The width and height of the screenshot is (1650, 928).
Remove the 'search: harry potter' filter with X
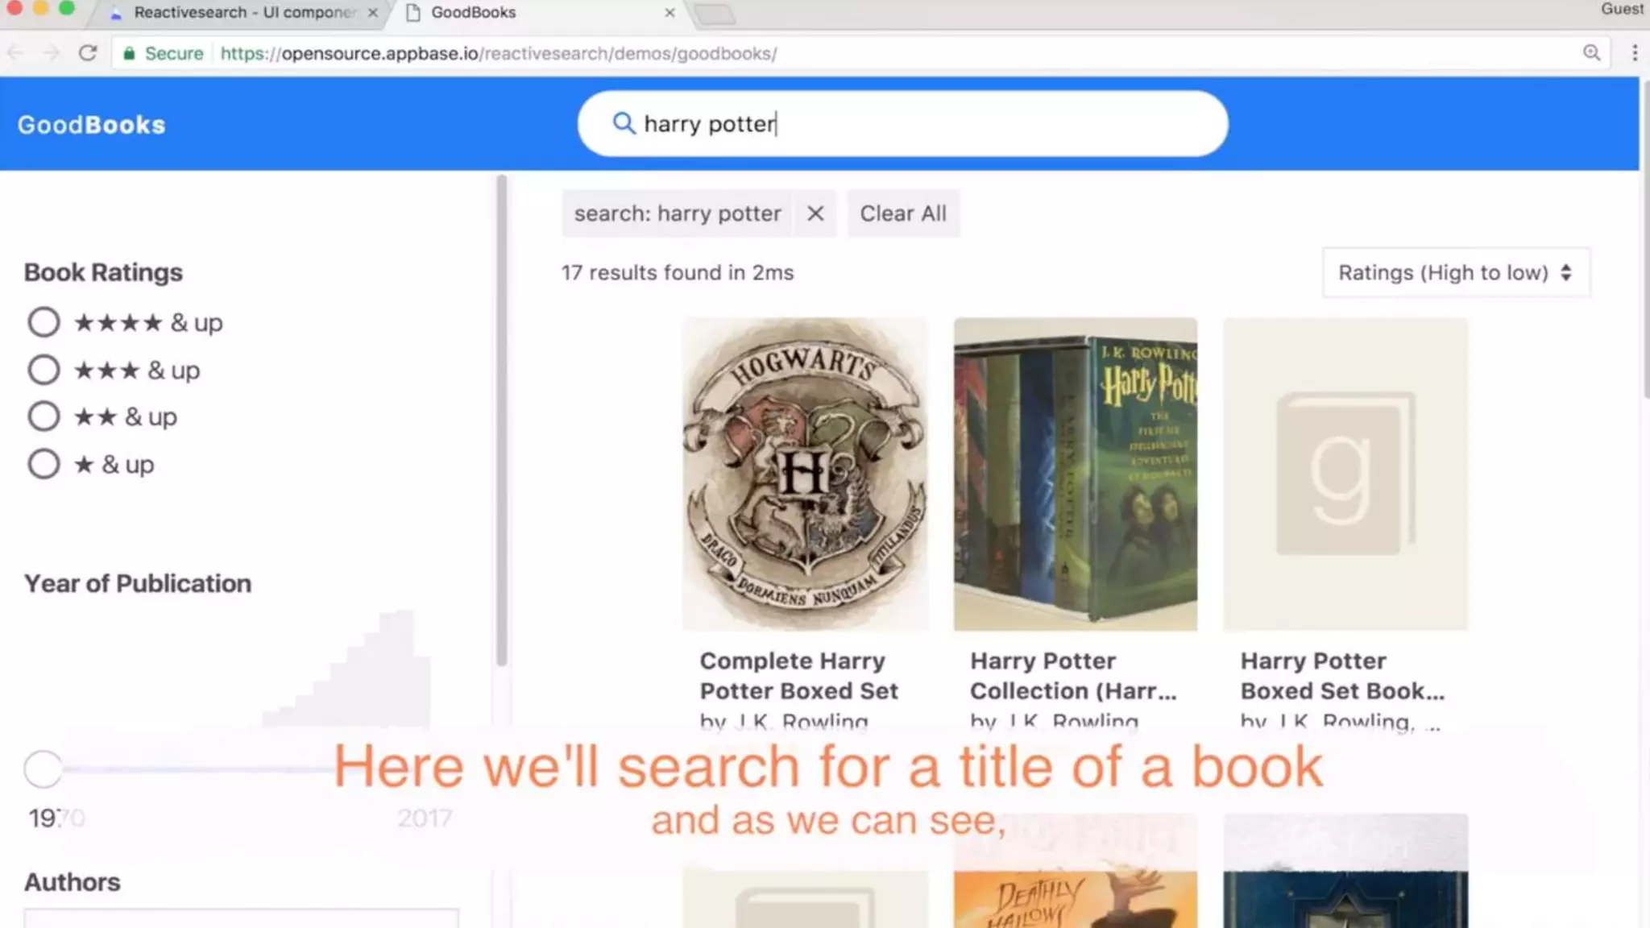[x=815, y=213]
